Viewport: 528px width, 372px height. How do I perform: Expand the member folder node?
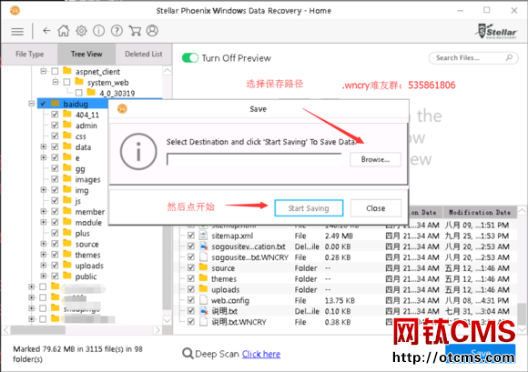coord(44,211)
